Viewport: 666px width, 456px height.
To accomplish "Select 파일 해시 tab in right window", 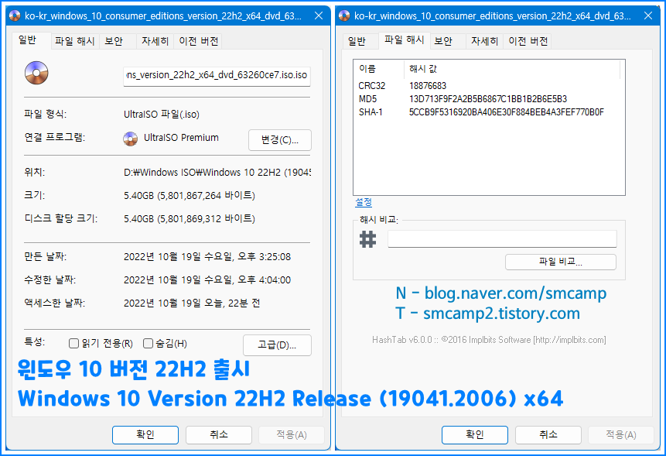I will point(404,40).
